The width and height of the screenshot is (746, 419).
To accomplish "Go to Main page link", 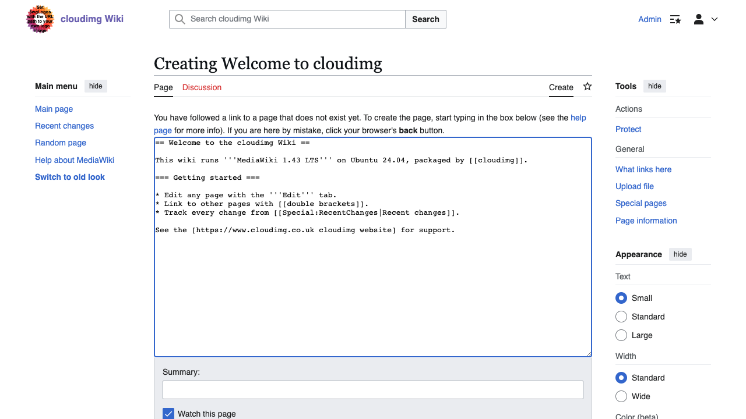I will coord(54,109).
